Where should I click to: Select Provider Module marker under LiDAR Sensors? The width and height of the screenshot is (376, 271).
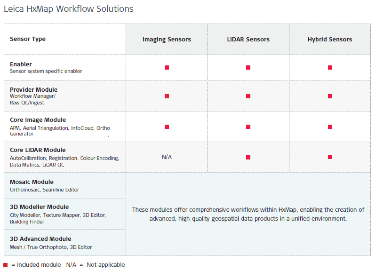(x=248, y=96)
